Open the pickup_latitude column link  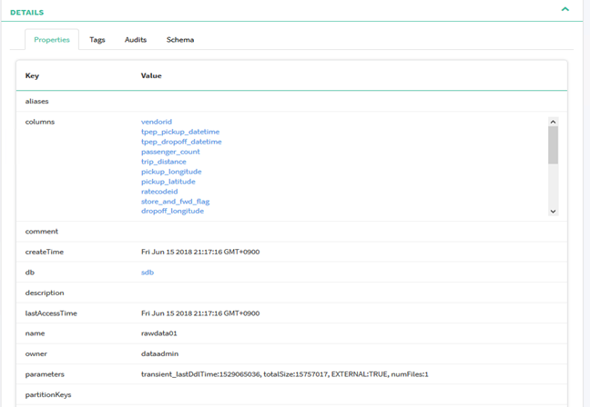[x=168, y=182]
